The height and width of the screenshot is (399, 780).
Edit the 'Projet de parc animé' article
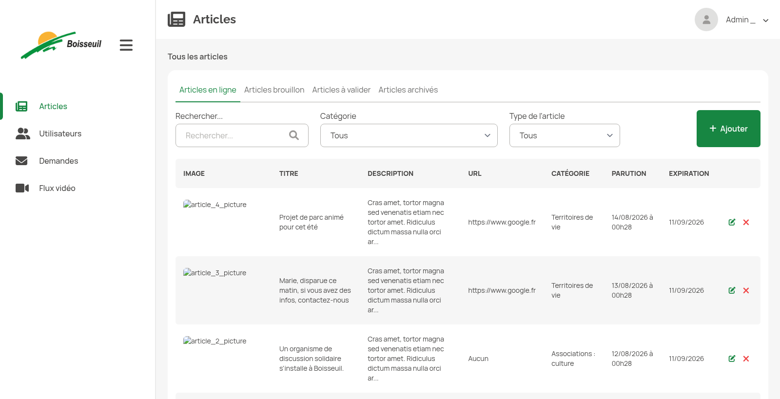coord(732,222)
